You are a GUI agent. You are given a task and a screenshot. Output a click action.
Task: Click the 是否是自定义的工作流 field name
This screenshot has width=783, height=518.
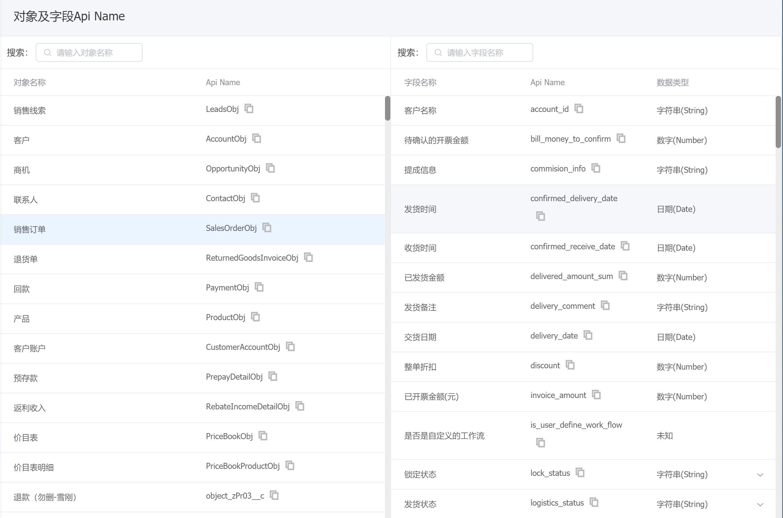click(444, 436)
